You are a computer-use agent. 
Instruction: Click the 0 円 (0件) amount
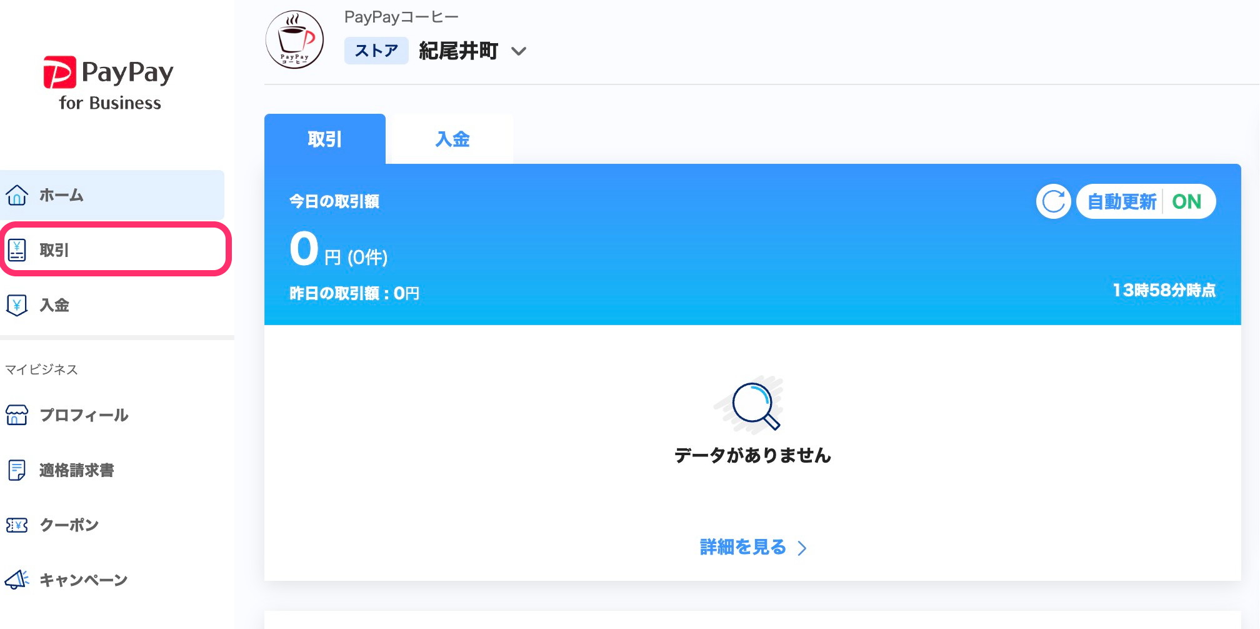339,249
